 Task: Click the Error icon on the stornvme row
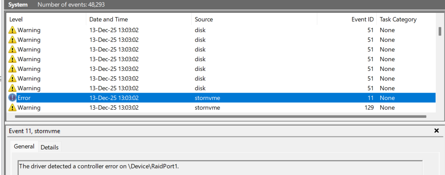click(x=12, y=98)
